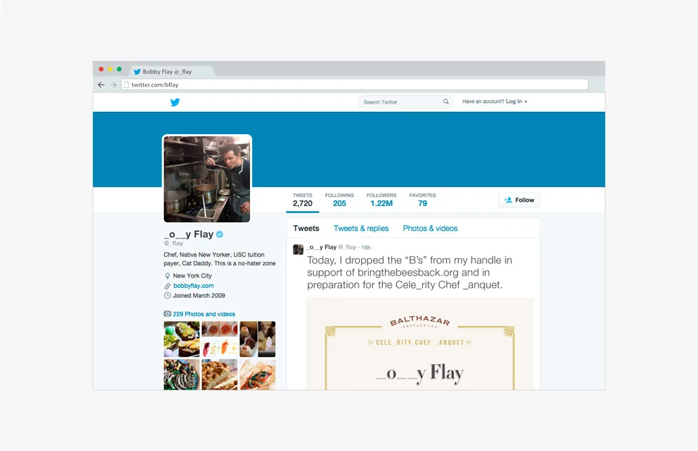Open the Tweets tab
The width and height of the screenshot is (698, 451).
(306, 228)
